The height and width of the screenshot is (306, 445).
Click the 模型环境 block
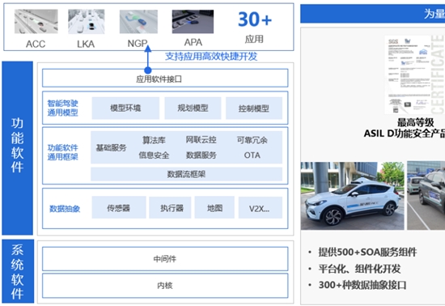tap(125, 108)
